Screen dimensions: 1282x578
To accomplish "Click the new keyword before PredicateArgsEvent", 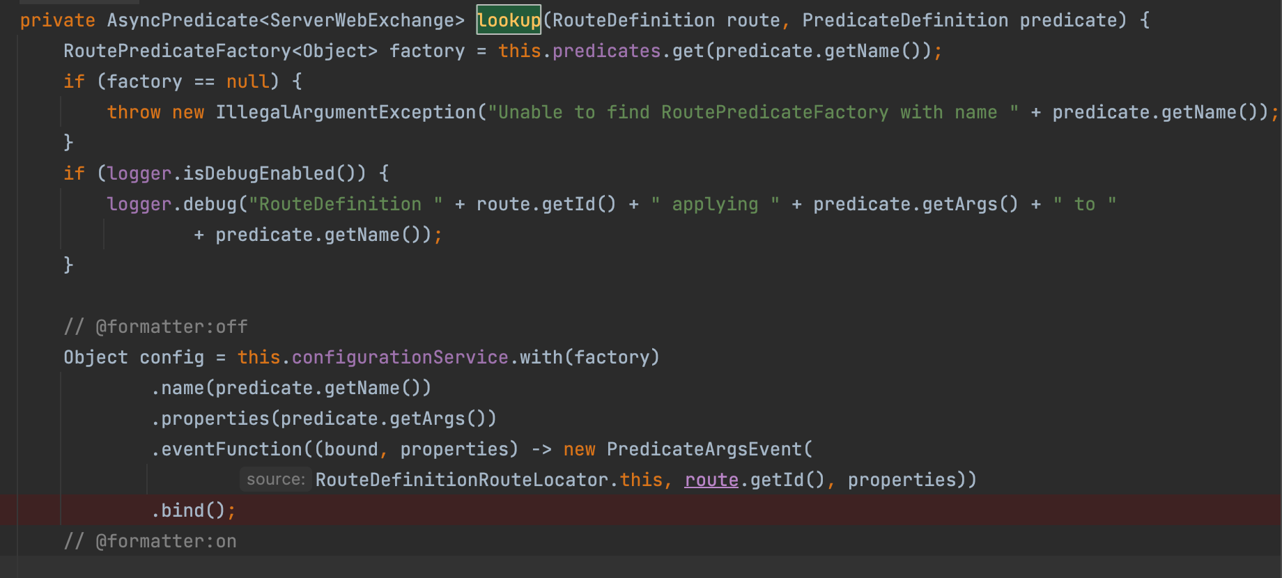I will (x=579, y=449).
